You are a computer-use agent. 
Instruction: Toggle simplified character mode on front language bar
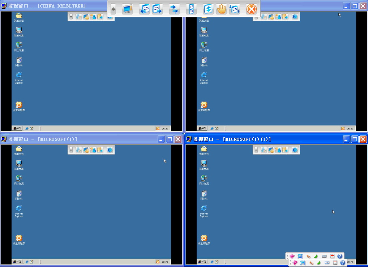pyautogui.click(x=303, y=263)
